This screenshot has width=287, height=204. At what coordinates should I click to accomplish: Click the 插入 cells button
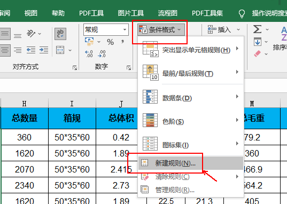(x=220, y=29)
